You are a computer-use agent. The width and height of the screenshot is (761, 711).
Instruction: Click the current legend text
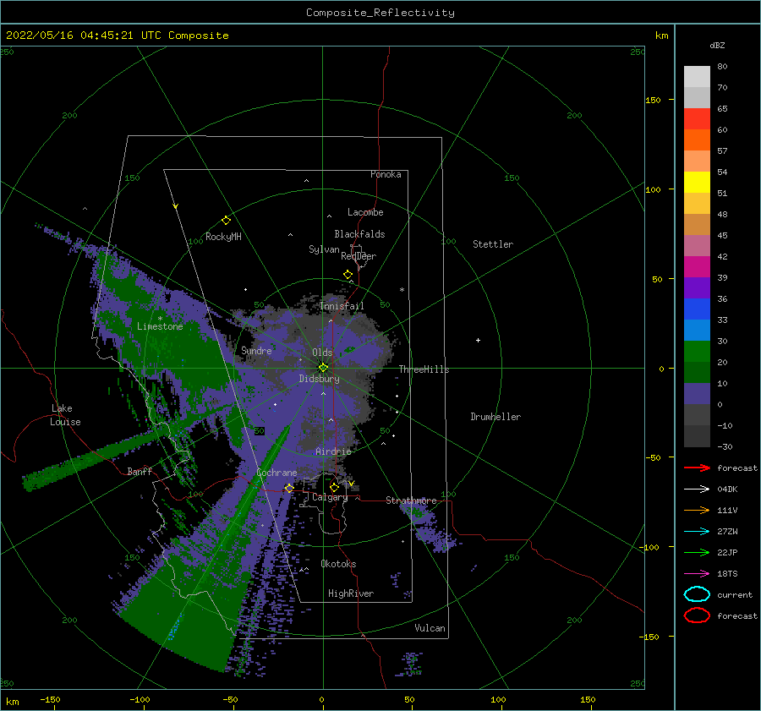735,594
